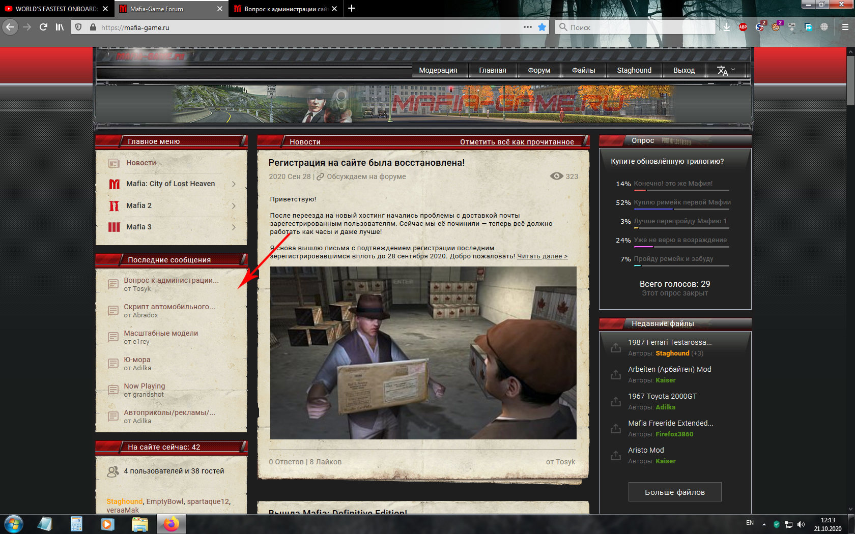This screenshot has height=534, width=855.
Task: Open the page actions three-dots menu
Action: (528, 27)
